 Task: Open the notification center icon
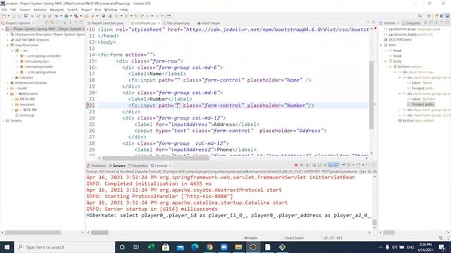[x=442, y=247]
